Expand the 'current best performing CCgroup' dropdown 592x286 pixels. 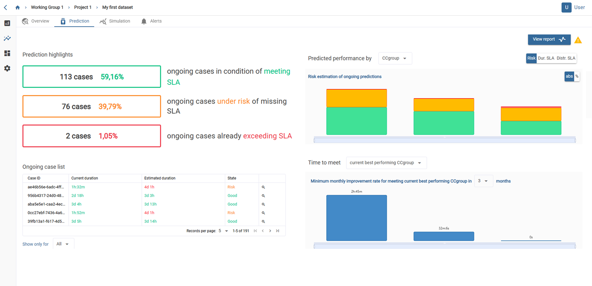point(386,163)
